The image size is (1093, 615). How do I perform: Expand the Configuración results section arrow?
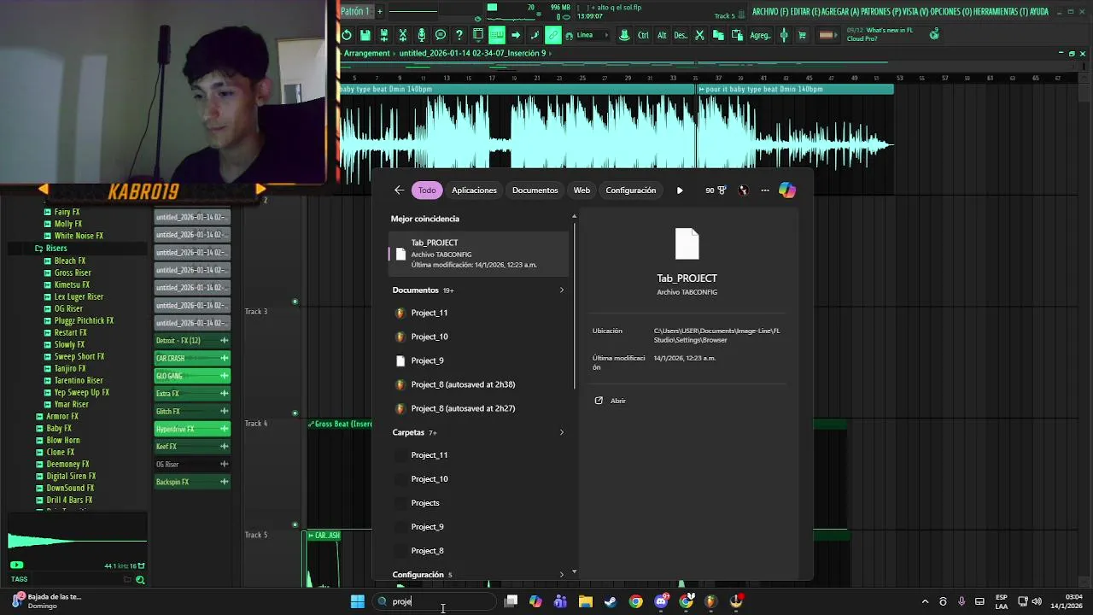pos(561,575)
